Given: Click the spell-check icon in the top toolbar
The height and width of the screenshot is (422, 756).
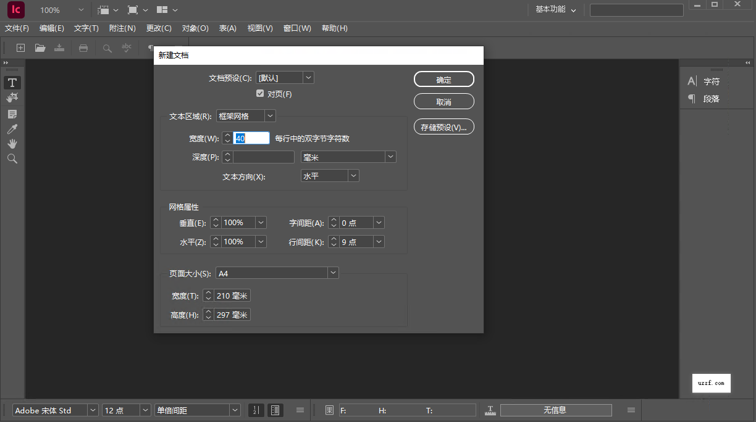Looking at the screenshot, I should (126, 48).
